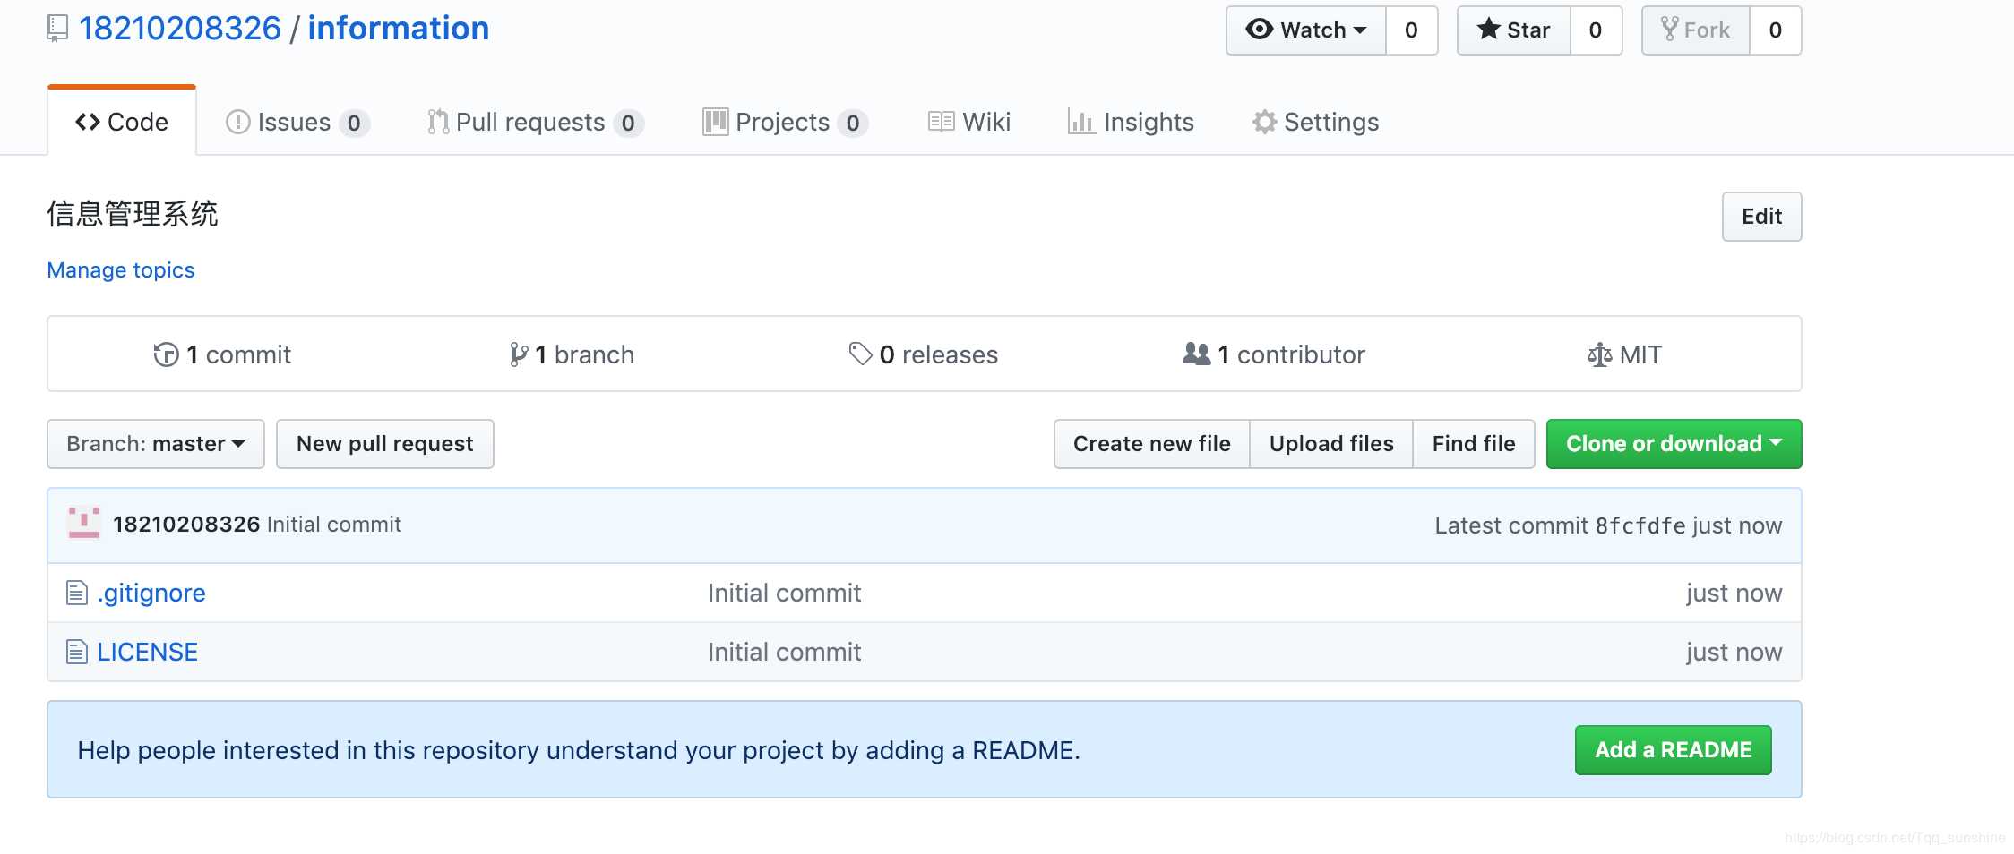
Task: Click the stargazers count 0 beside Star
Action: pyautogui.click(x=1596, y=30)
